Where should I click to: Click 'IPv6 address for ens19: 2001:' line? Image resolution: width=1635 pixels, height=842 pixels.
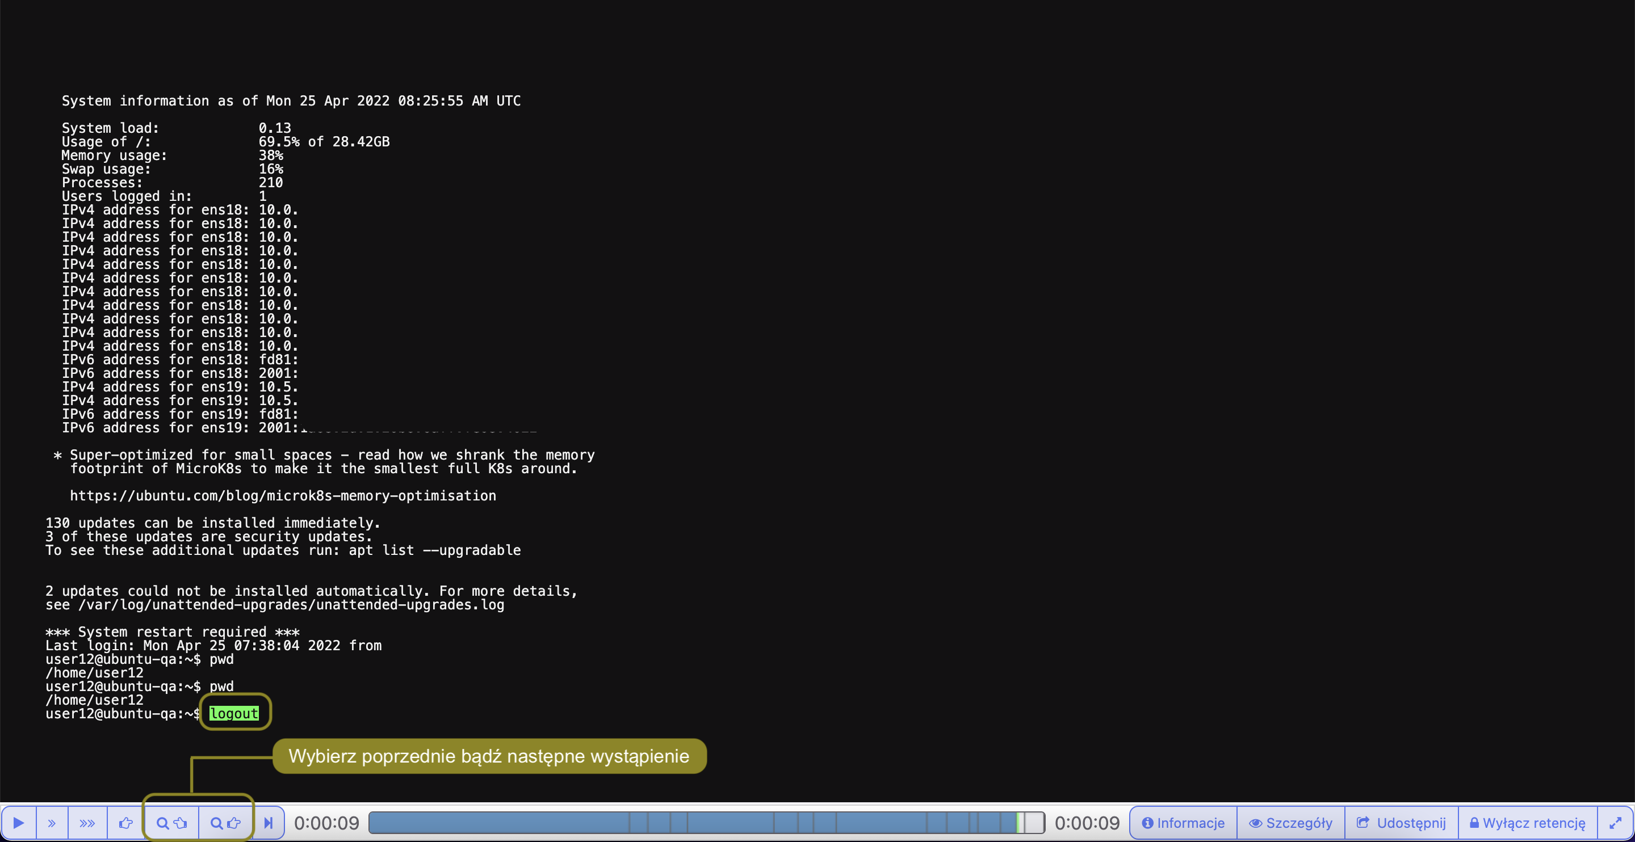tap(179, 428)
